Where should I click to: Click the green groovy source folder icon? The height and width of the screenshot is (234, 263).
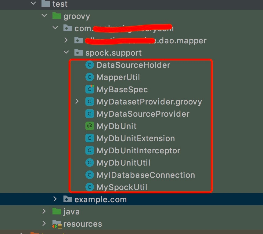pos(57,16)
